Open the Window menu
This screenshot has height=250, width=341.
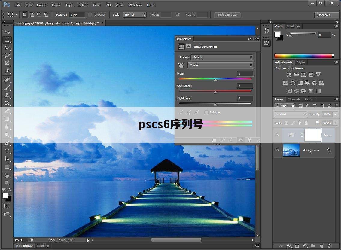tap(135, 5)
